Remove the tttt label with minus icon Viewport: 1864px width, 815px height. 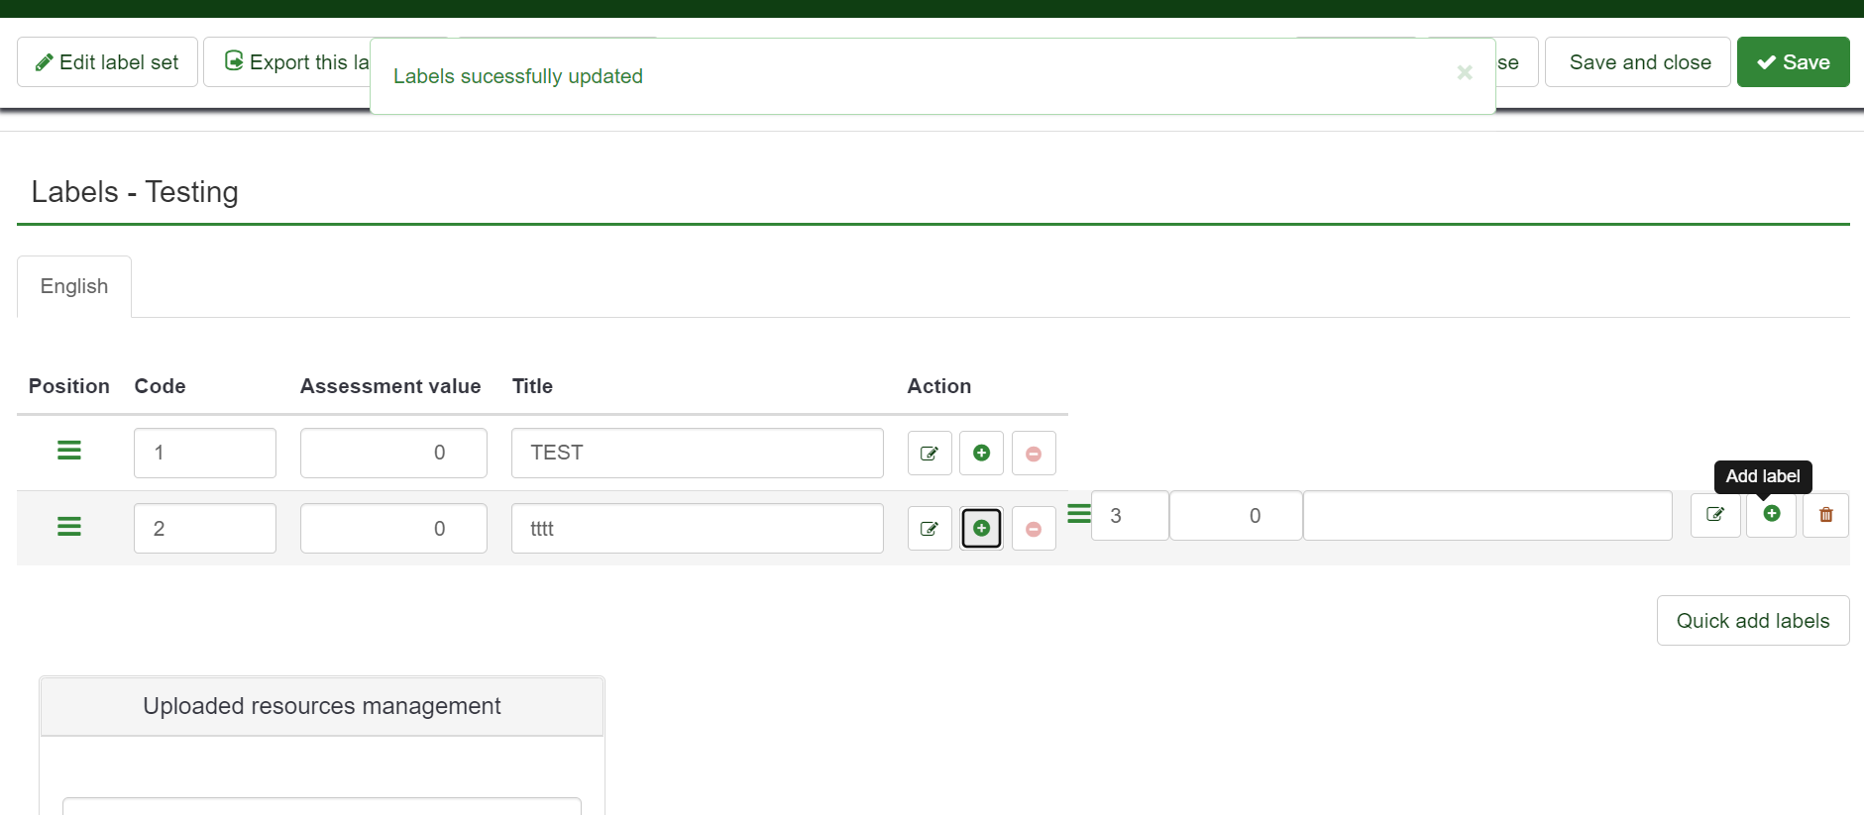1034,529
